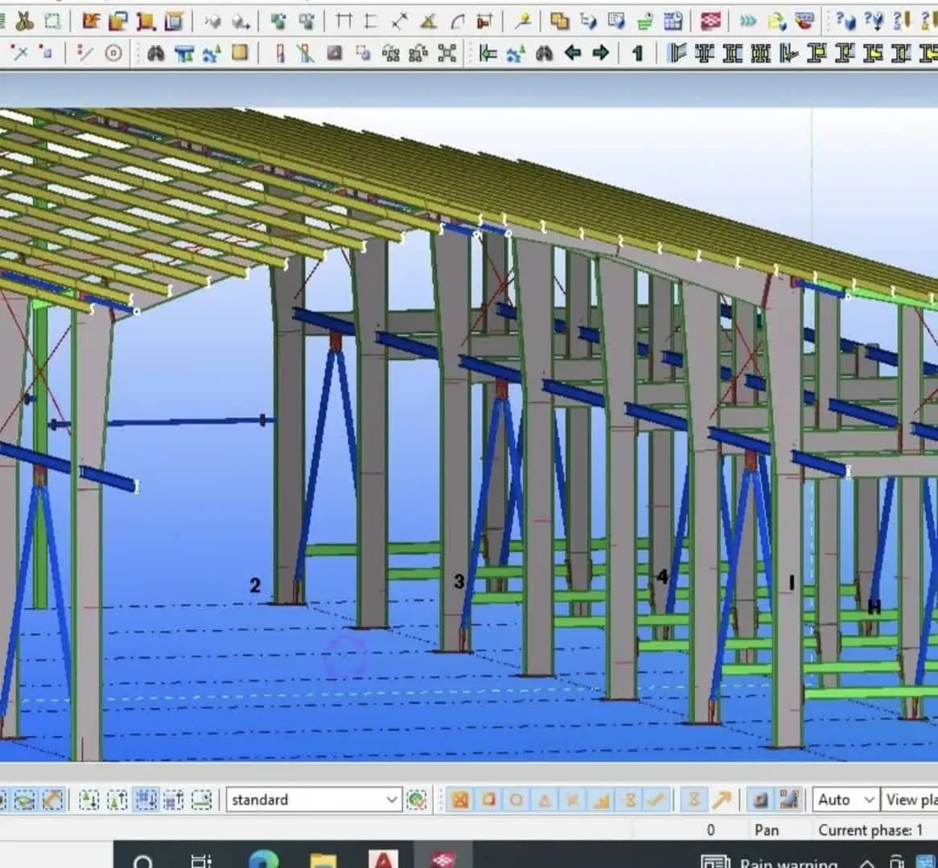
Task: Click the orange arrow icon in snap toolbar
Action: [722, 800]
